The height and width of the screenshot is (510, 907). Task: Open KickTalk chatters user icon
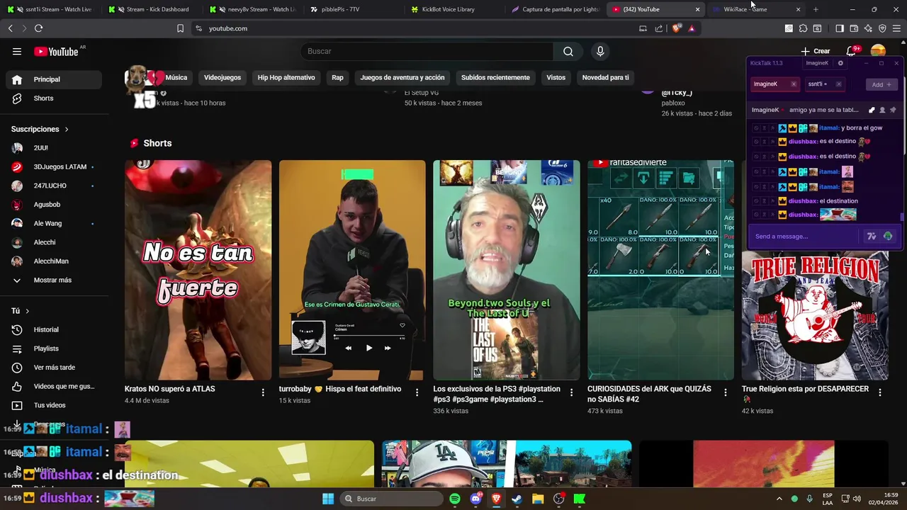(x=882, y=110)
